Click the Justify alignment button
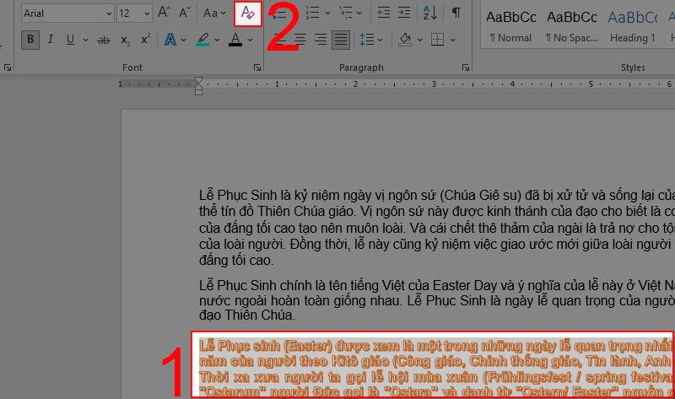Image resolution: width=675 pixels, height=399 pixels. click(340, 40)
